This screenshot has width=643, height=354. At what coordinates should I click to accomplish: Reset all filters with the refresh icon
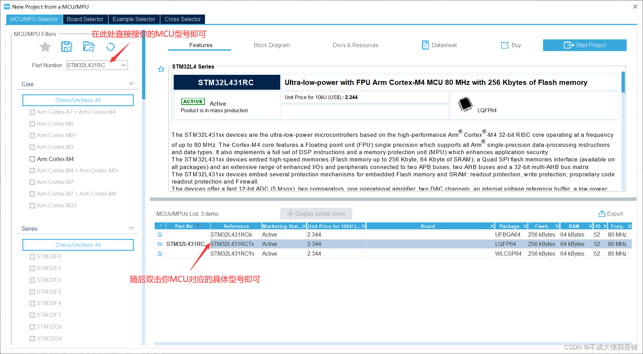pos(110,46)
